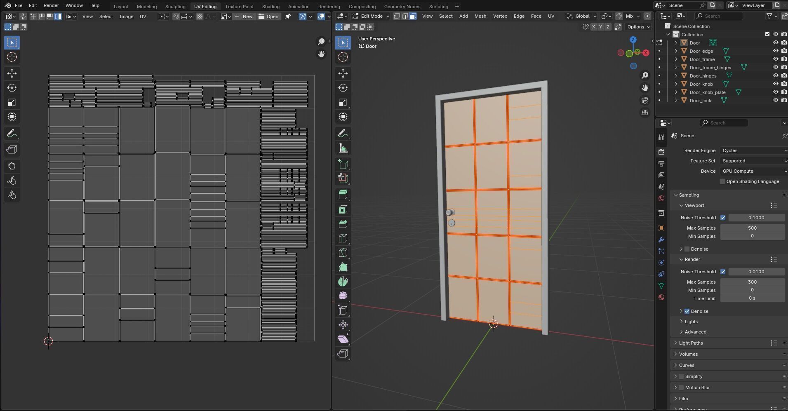
Task: Open the Output properties tab
Action: tap(661, 164)
